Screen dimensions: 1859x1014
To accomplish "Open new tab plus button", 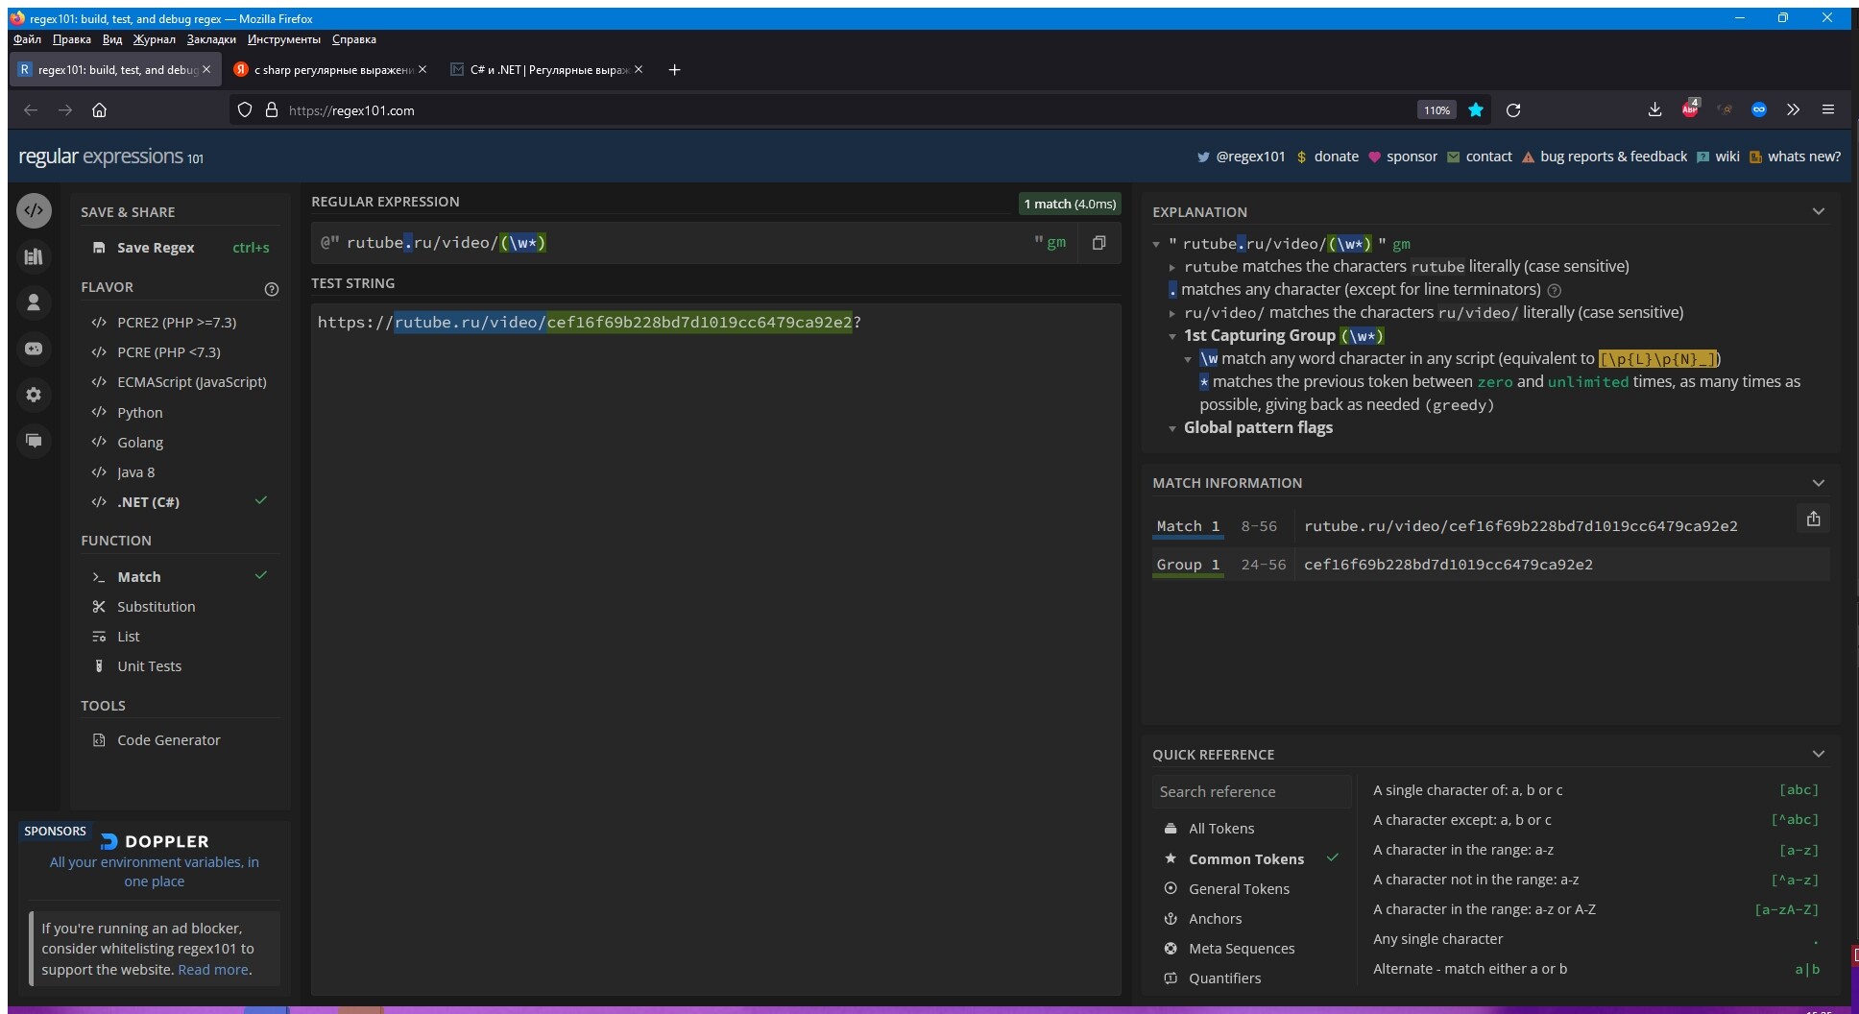I will [x=674, y=70].
